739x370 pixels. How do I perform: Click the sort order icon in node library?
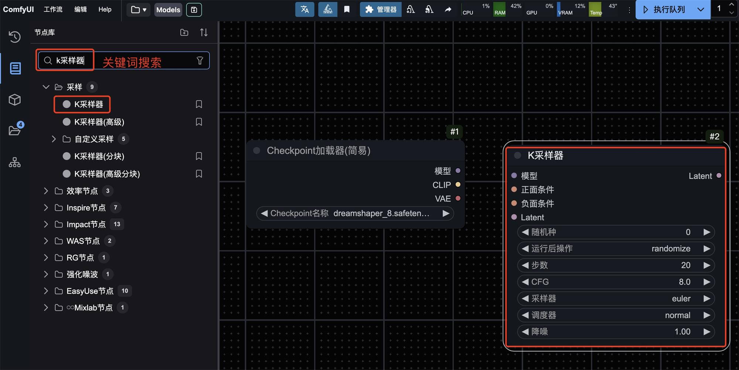[204, 33]
